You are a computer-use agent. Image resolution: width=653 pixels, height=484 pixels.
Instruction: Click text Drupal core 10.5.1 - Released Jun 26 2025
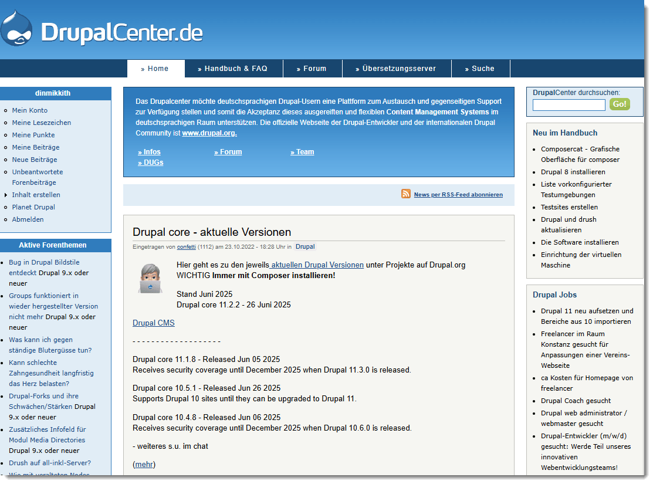pos(207,388)
